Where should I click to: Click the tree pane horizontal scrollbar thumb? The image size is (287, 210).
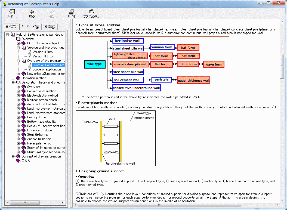[x=25, y=202]
